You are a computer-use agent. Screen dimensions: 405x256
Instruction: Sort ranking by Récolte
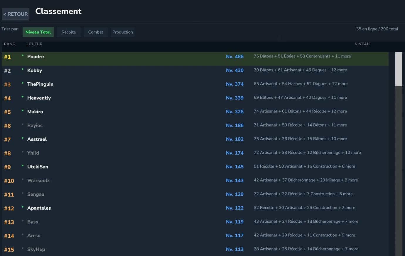(x=69, y=32)
